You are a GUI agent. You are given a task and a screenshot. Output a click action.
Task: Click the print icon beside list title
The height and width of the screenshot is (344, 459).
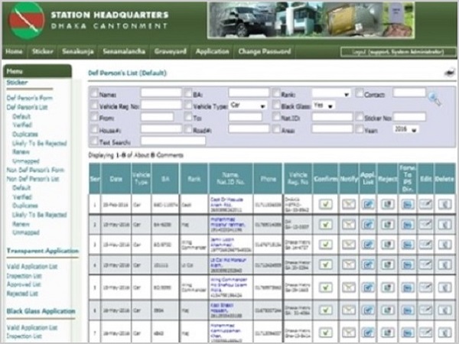450,73
